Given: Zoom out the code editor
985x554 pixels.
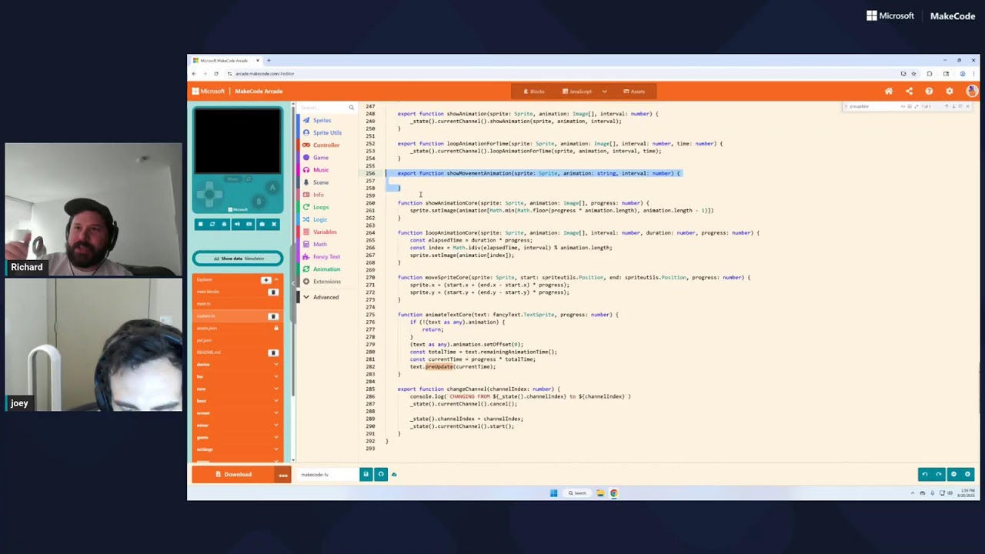Looking at the screenshot, I should [953, 474].
